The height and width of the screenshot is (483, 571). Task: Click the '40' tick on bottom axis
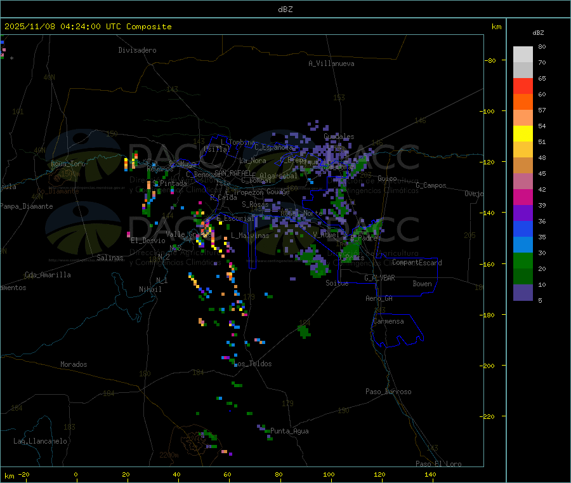point(176,474)
